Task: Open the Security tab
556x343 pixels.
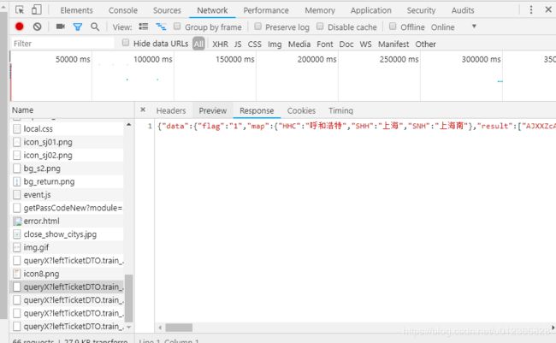Action: coord(421,10)
